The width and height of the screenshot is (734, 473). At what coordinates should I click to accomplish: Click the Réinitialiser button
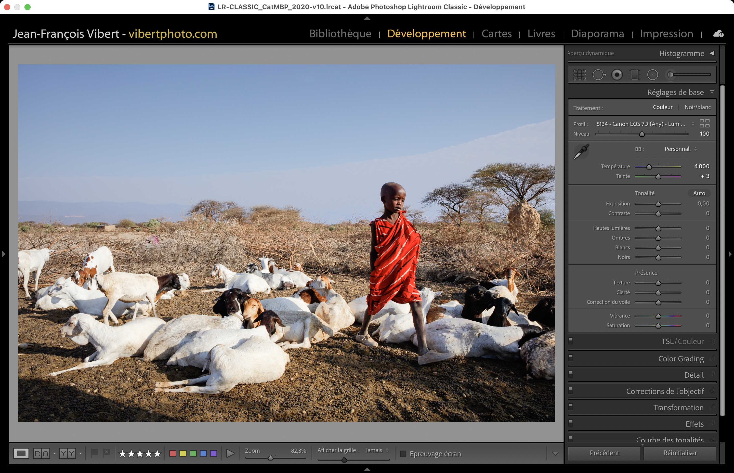680,453
